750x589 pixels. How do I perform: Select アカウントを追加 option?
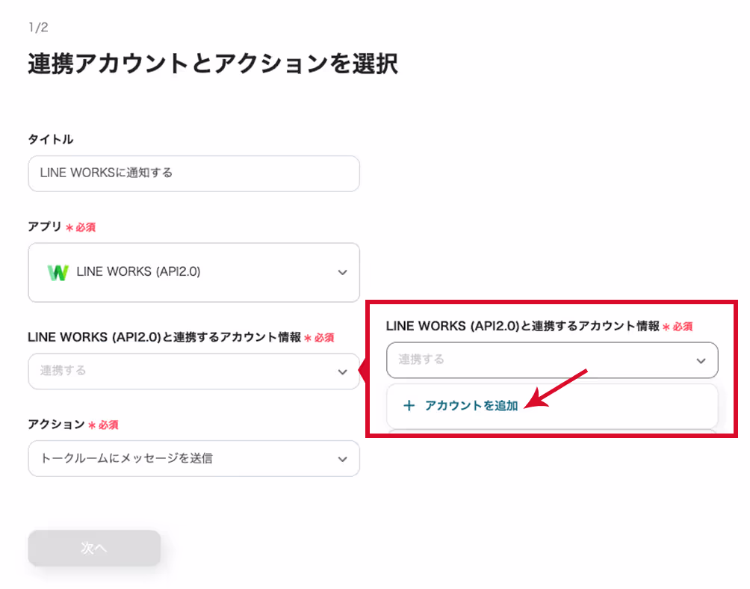pos(552,406)
